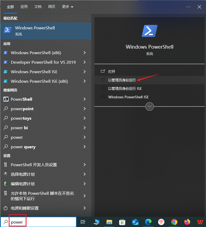Expand the powertoys suggestion arrow
The height and width of the screenshot is (227, 206).
84,118
